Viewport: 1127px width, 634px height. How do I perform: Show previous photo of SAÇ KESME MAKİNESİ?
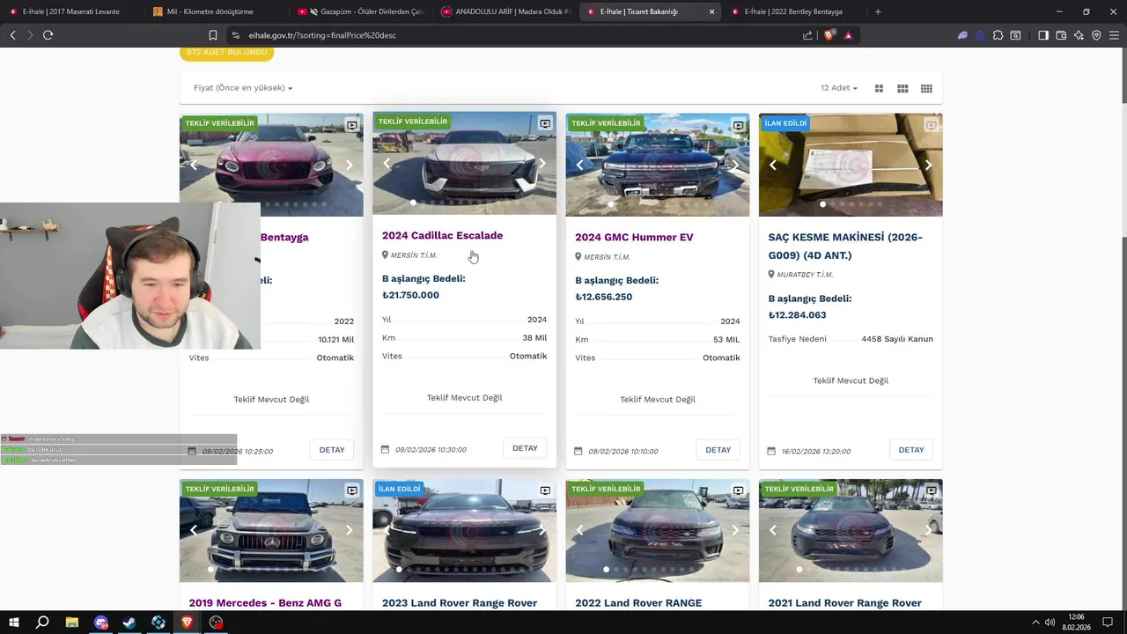pyautogui.click(x=773, y=165)
